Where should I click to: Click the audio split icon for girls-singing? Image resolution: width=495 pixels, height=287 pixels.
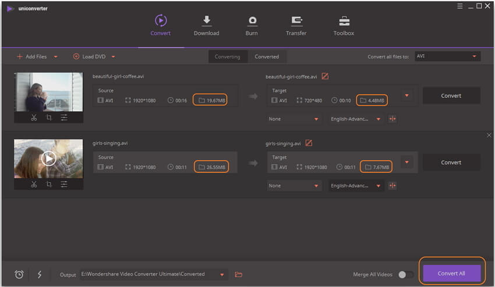(x=393, y=186)
